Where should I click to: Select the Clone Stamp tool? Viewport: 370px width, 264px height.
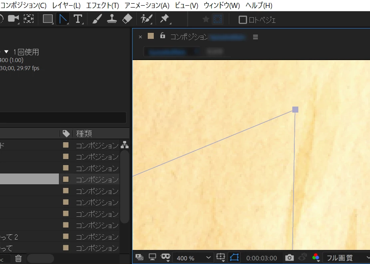(112, 19)
